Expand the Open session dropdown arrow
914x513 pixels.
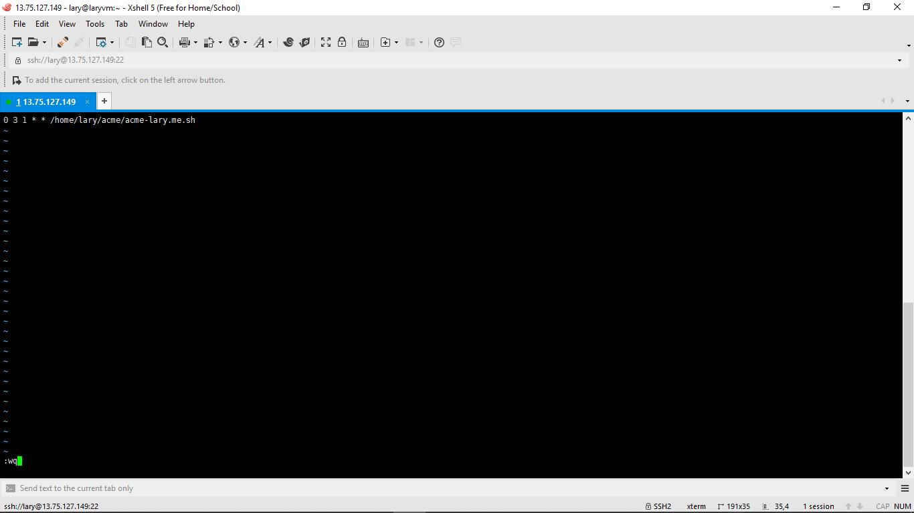tap(45, 42)
